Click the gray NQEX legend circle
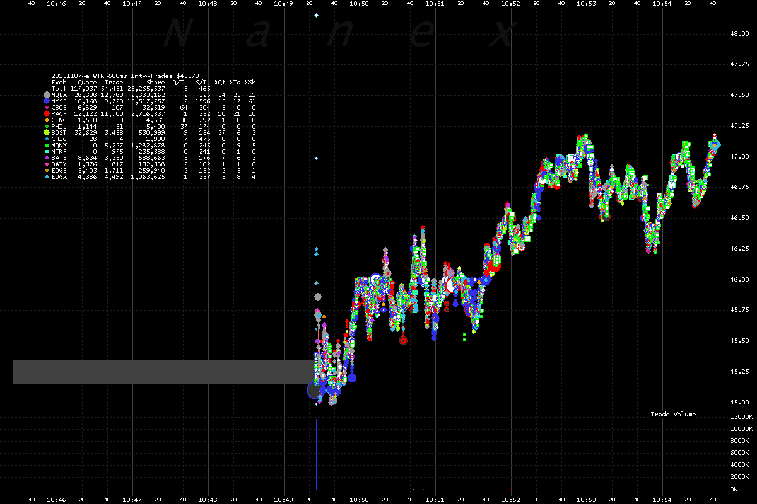 pyautogui.click(x=47, y=94)
